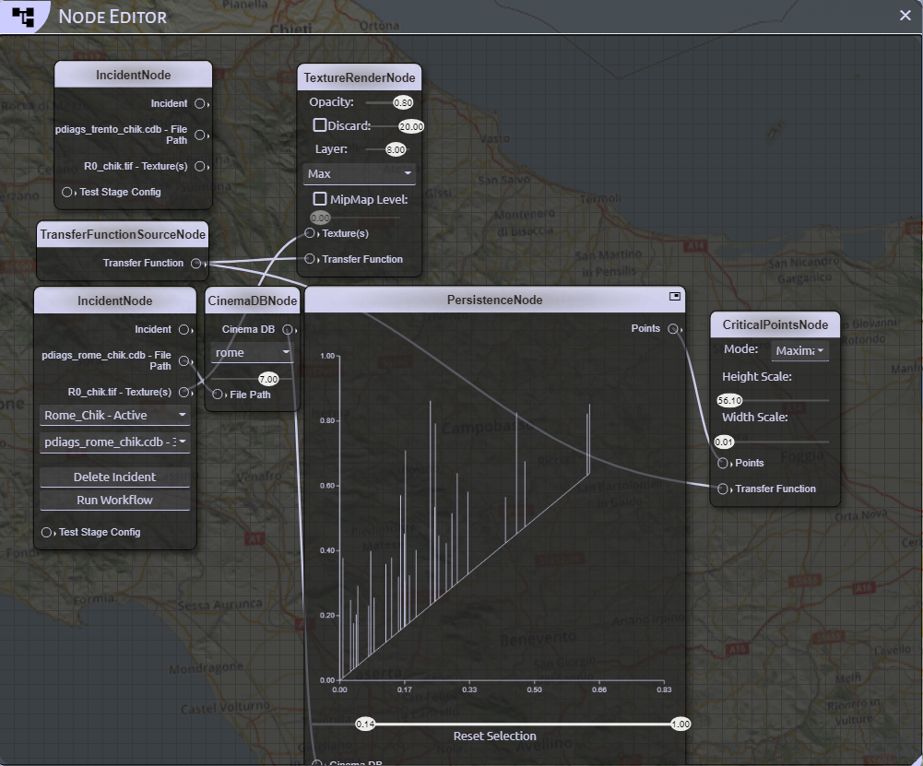Click pdiags_trento_chik.cdb File Path output socket
Viewport: 923px width, 766px height.
pyautogui.click(x=200, y=135)
